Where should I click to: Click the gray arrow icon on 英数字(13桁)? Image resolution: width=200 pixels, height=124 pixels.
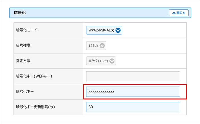click(x=112, y=61)
